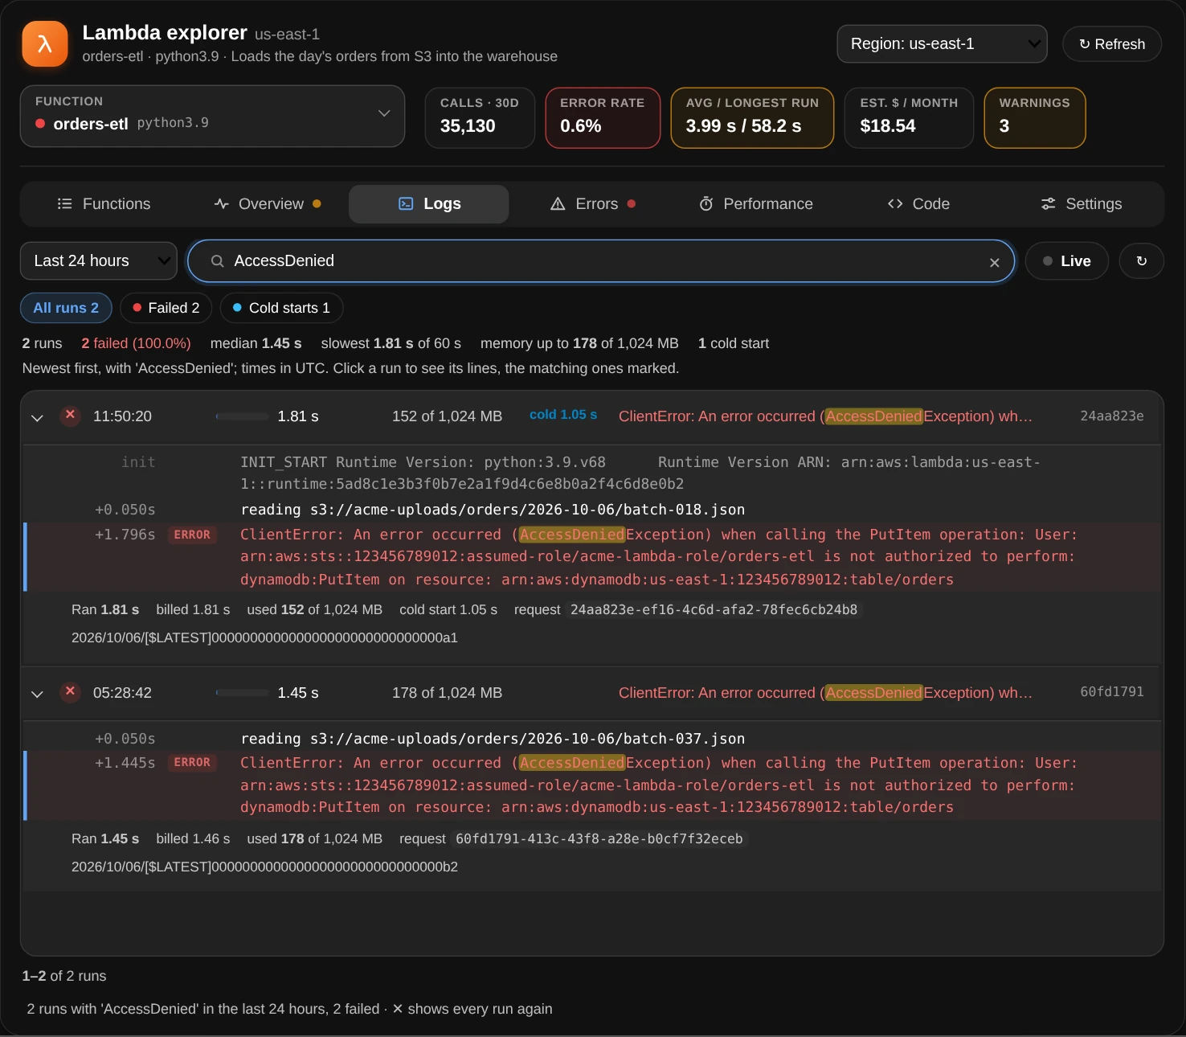Image resolution: width=1186 pixels, height=1037 pixels.
Task: Click the Refresh button in the header
Action: coord(1111,44)
